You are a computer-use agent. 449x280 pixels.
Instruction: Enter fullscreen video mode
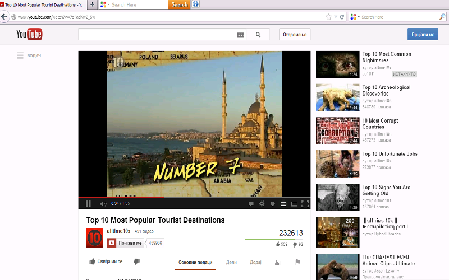[x=305, y=203]
